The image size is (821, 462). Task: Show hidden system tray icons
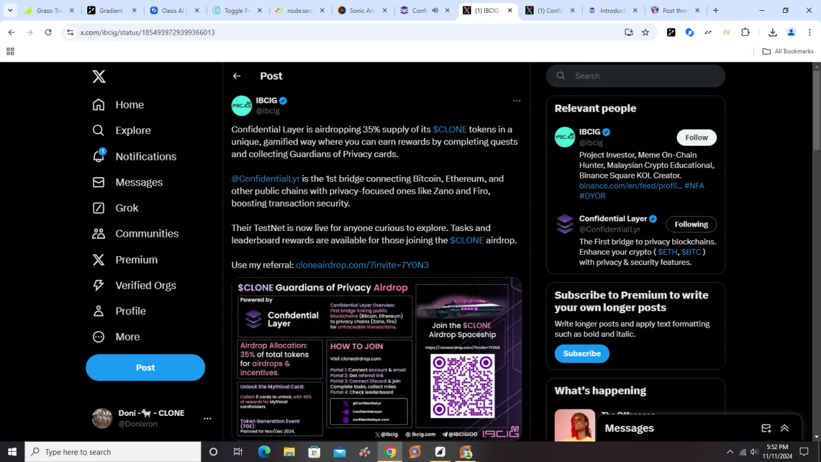pyautogui.click(x=730, y=452)
